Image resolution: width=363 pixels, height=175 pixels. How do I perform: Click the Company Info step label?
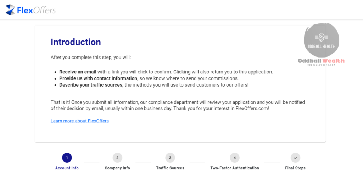click(x=117, y=168)
